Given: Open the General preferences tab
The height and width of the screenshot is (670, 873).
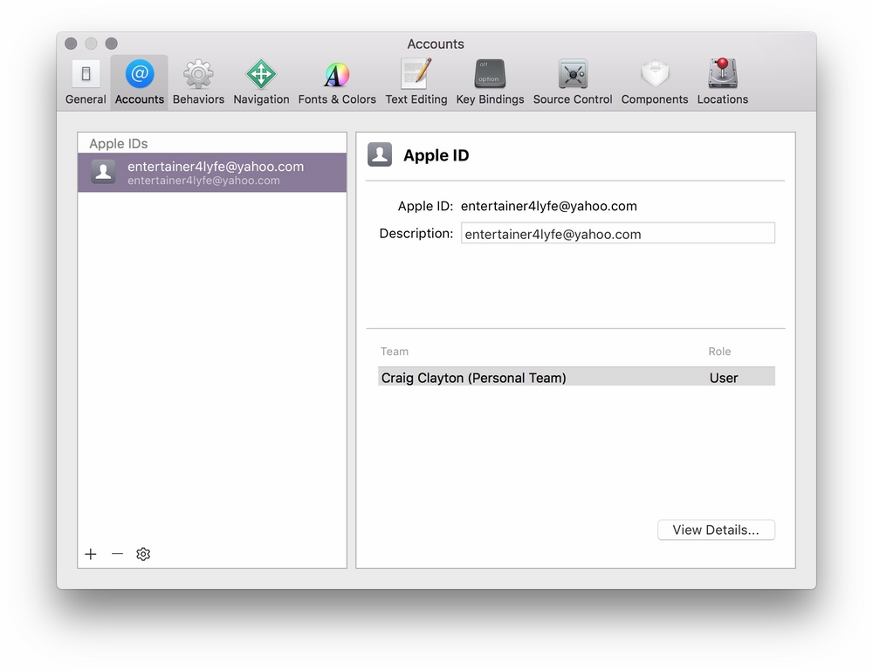Looking at the screenshot, I should pos(86,82).
